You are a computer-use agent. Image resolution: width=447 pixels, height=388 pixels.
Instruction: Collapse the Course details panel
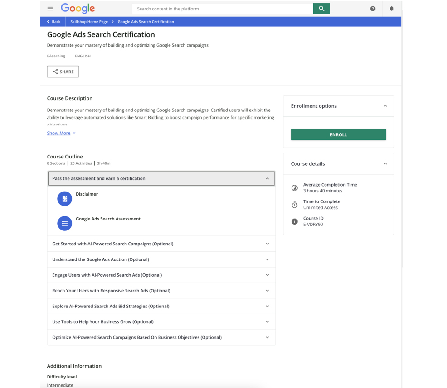click(385, 164)
